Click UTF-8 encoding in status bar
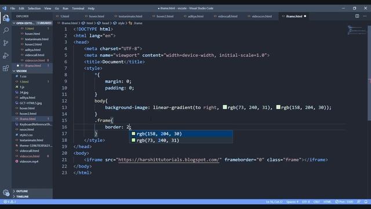Image resolution: width=371 pixels, height=209 pixels. 305,202
